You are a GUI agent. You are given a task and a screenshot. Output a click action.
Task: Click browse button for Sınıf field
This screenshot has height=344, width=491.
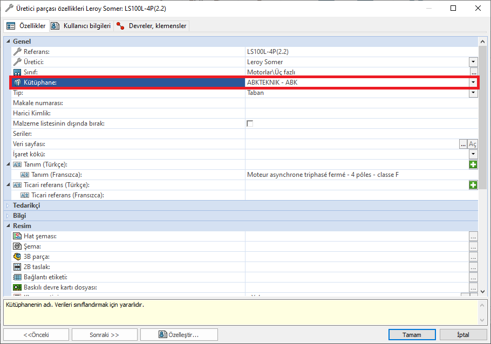473,72
